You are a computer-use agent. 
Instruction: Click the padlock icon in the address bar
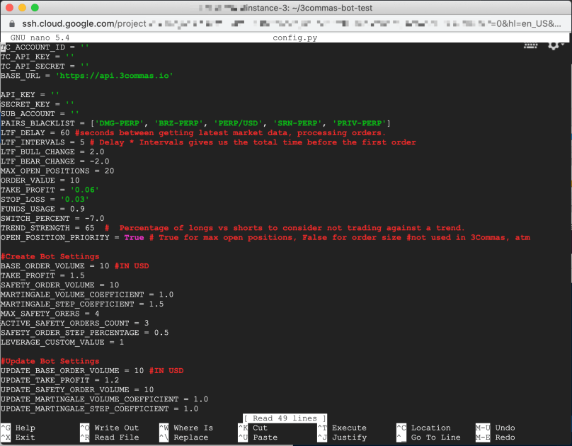pyautogui.click(x=11, y=23)
